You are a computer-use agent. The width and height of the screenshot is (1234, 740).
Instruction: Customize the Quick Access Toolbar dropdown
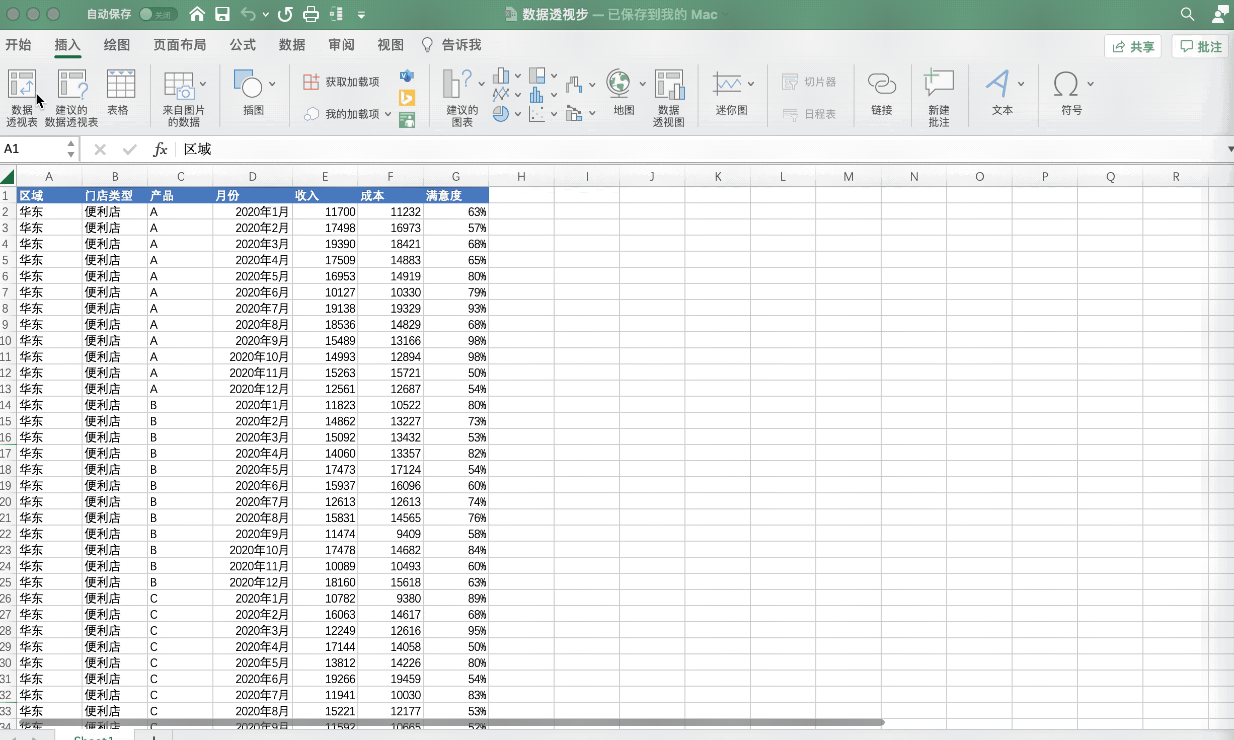pyautogui.click(x=361, y=15)
